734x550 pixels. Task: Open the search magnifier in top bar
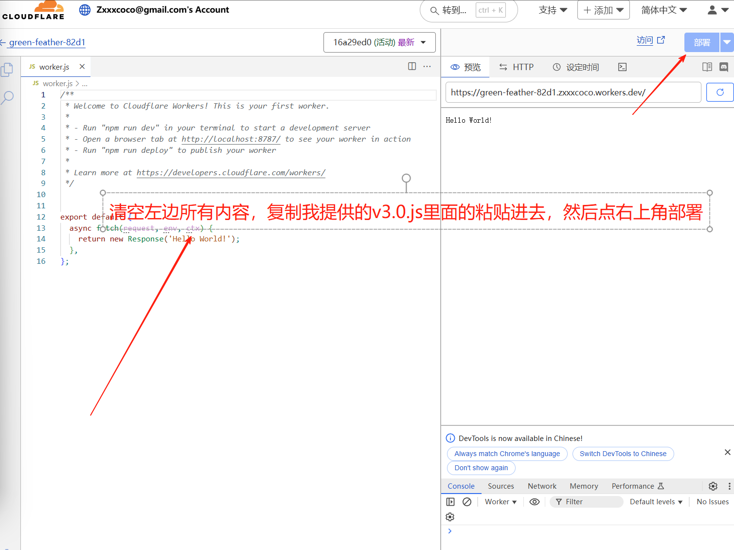434,10
